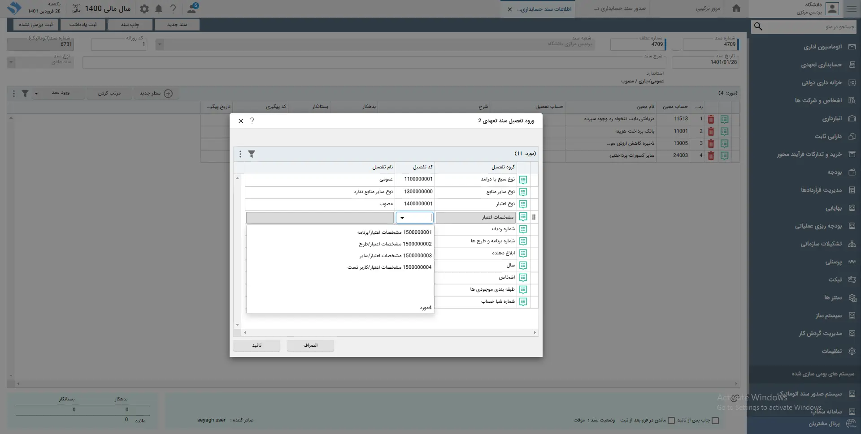Click the dialog horizontal scrollbar
Viewport: 861px width, 434px height.
(389, 333)
